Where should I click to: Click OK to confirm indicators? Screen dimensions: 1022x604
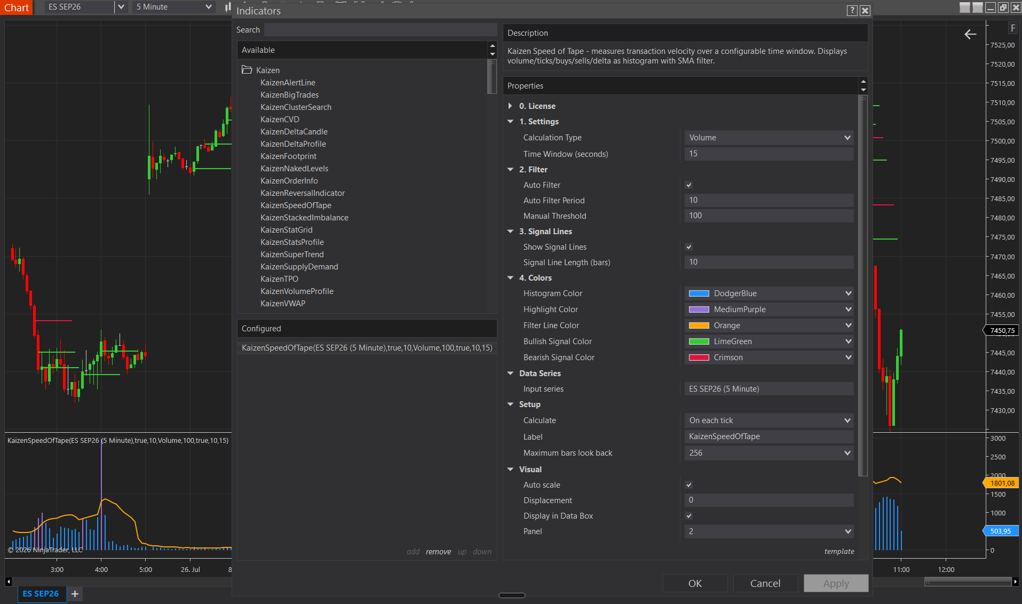point(695,583)
